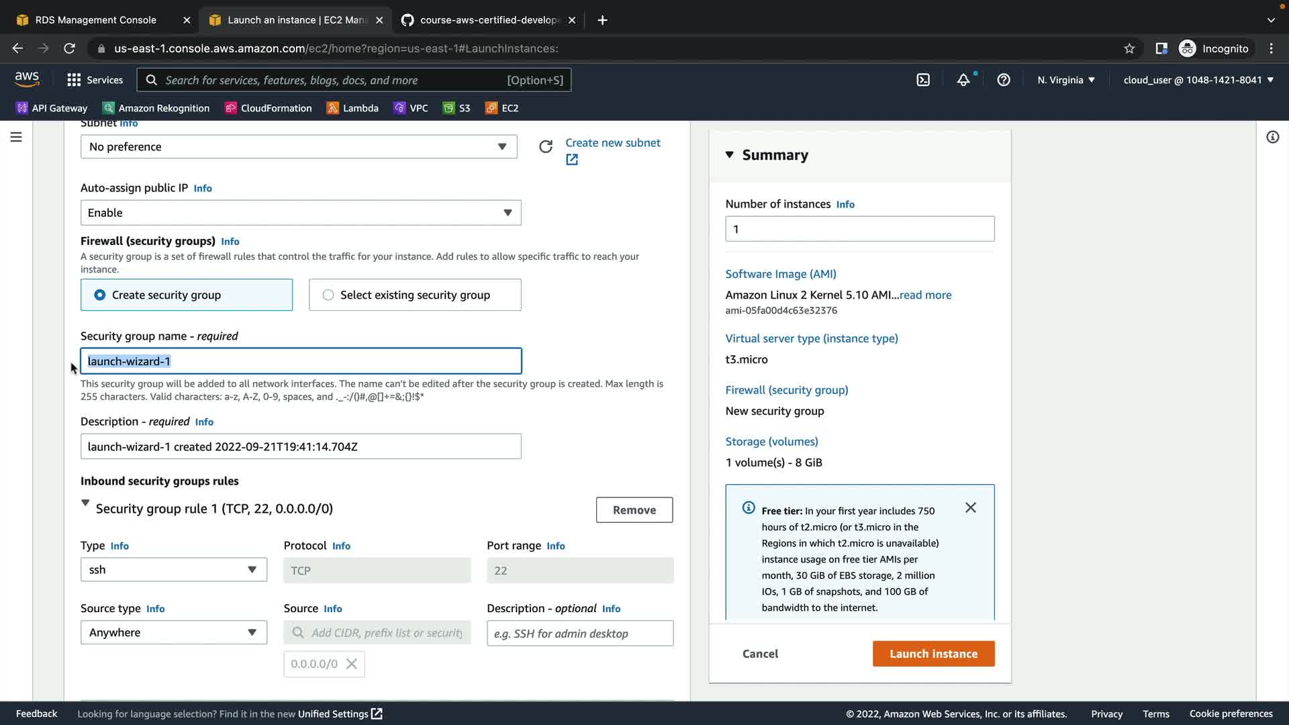
Task: Expand the Source type Anywhere dropdown
Action: point(173,632)
